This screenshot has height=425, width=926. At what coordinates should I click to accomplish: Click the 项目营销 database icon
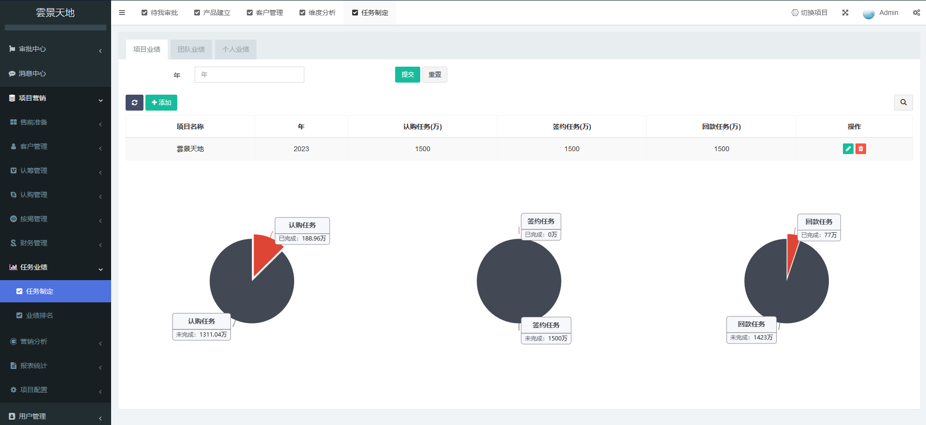point(12,98)
